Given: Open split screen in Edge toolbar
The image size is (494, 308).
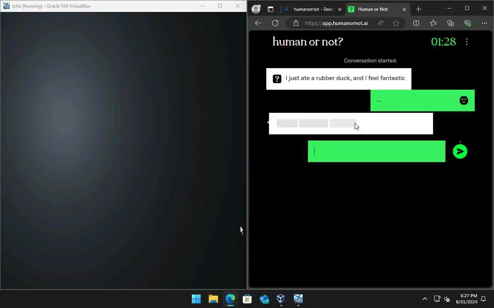Looking at the screenshot, I should (x=416, y=23).
